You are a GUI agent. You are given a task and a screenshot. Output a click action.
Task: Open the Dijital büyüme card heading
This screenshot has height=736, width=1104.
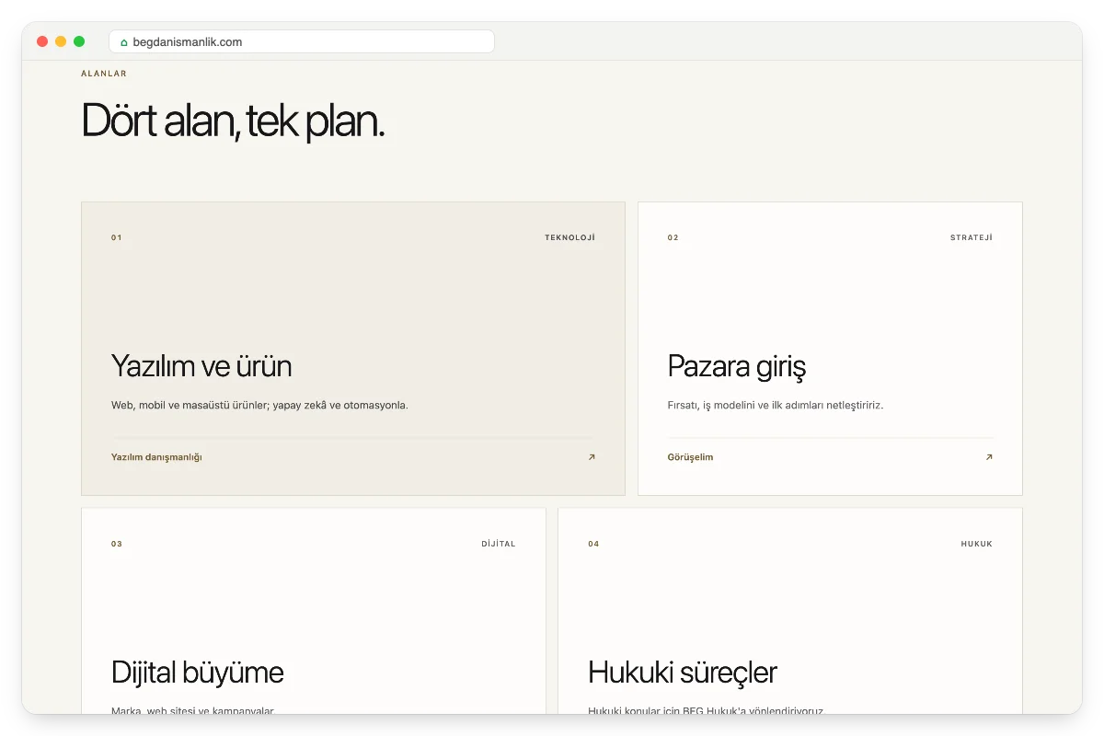[198, 672]
